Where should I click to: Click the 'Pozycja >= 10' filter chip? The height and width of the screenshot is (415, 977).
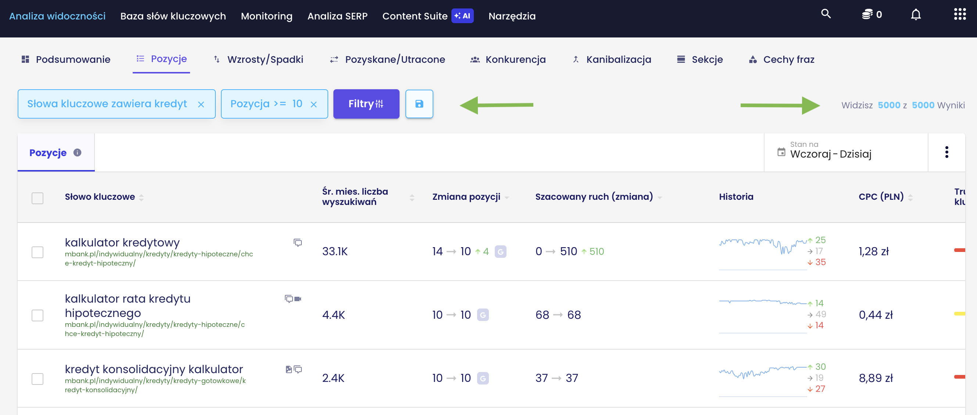tap(274, 104)
